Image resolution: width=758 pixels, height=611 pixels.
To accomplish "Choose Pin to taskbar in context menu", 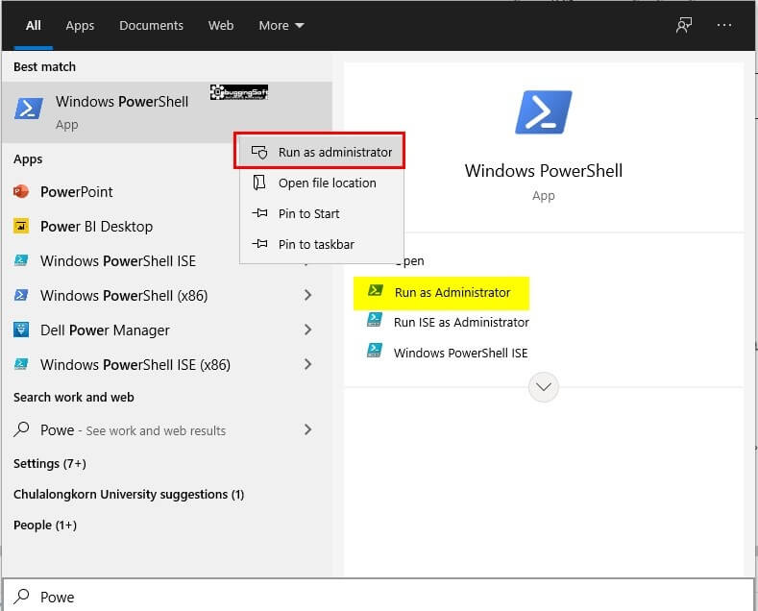I will click(322, 244).
